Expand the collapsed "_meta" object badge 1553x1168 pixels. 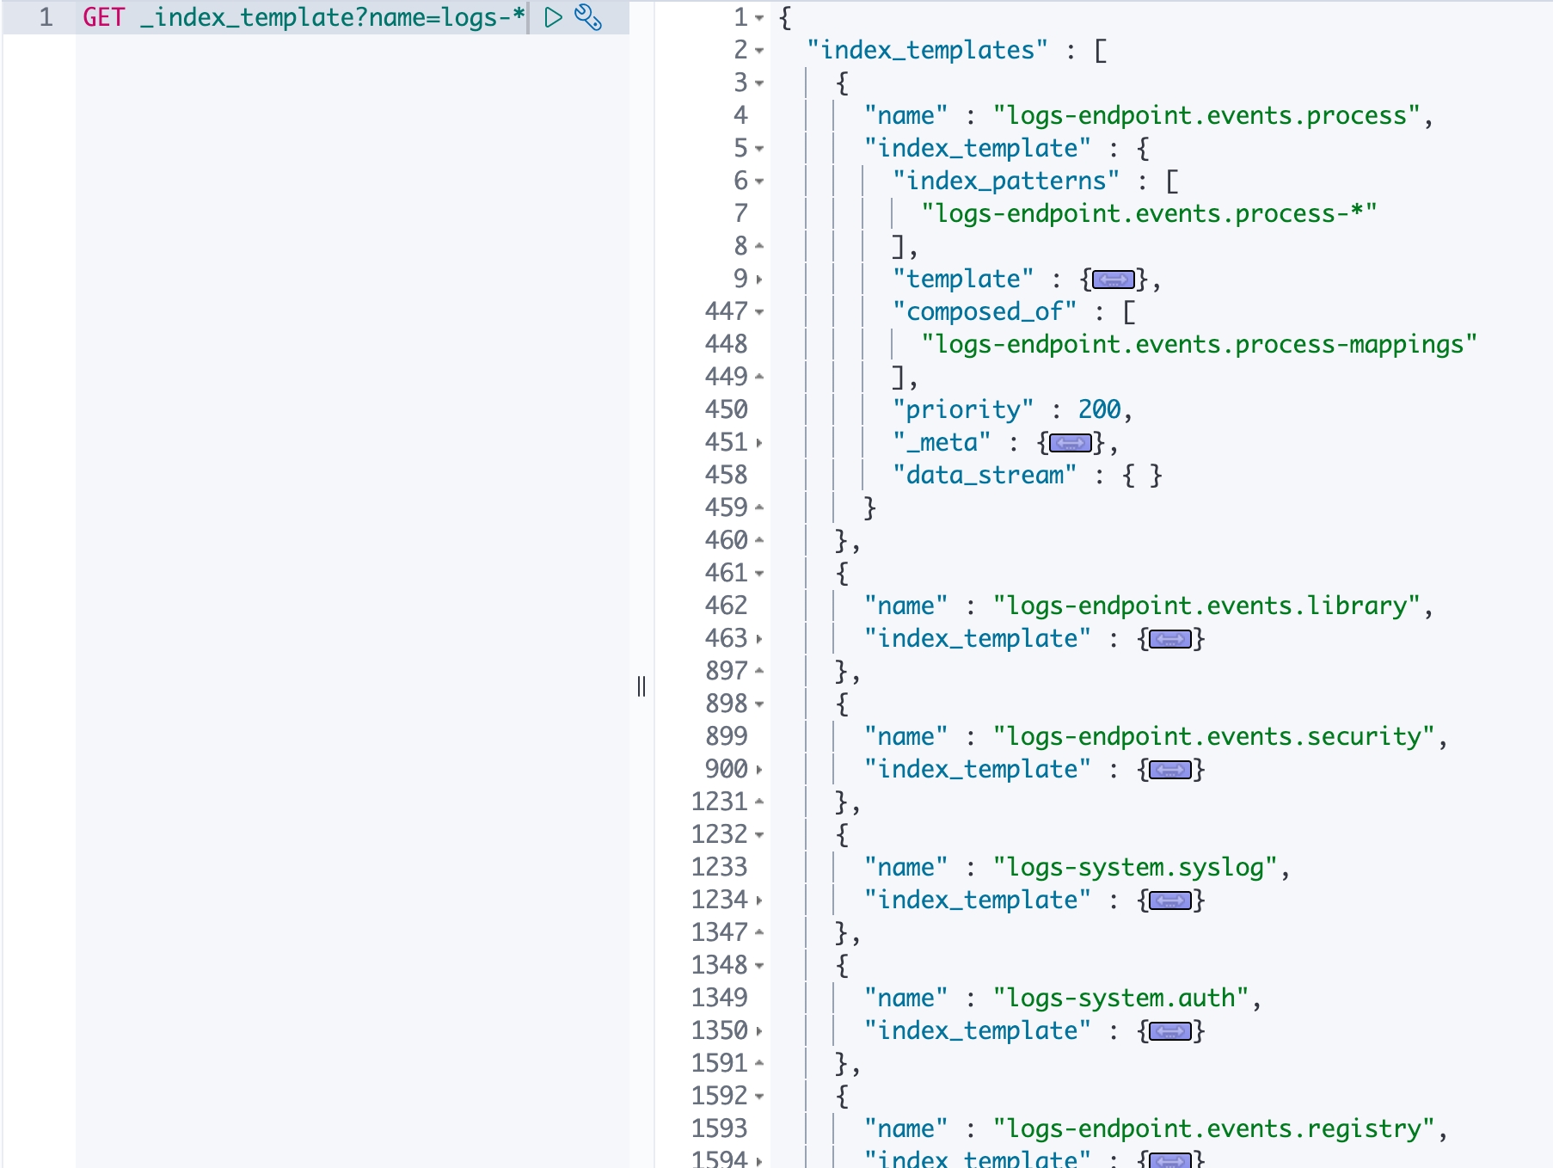[1071, 443]
